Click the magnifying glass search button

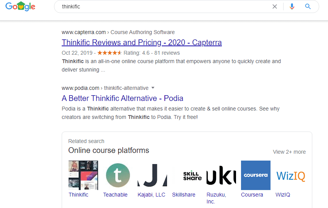pos(308,6)
